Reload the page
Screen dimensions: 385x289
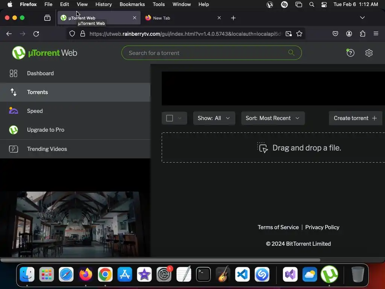36,34
